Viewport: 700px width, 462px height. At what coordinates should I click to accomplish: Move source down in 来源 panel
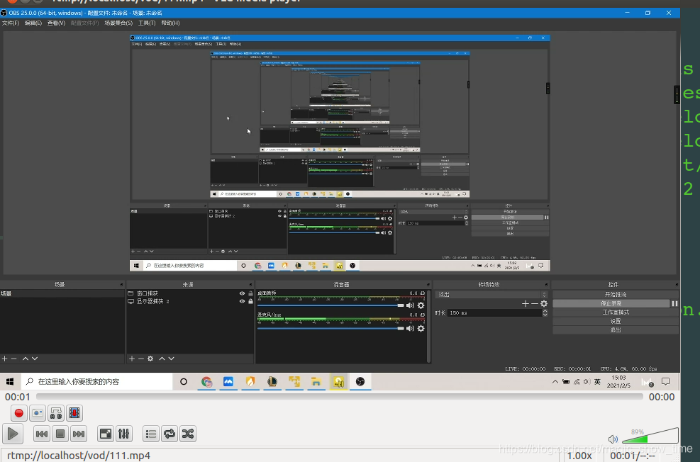pyautogui.click(x=171, y=359)
